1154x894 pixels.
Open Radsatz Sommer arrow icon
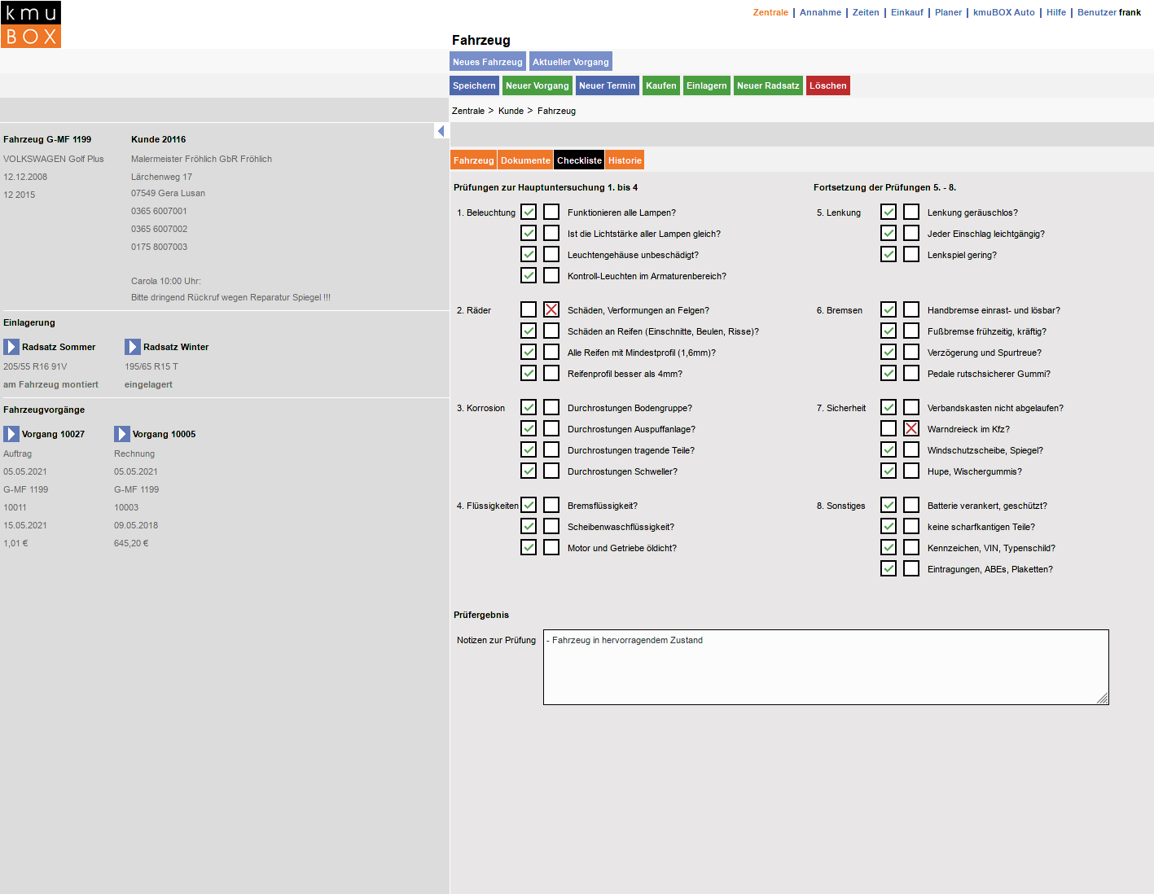click(11, 347)
